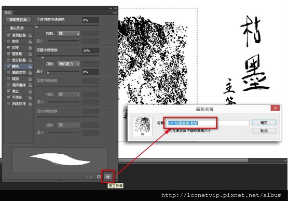Open the 控制 dropdown under 濕度快速變換

(x=68, y=95)
